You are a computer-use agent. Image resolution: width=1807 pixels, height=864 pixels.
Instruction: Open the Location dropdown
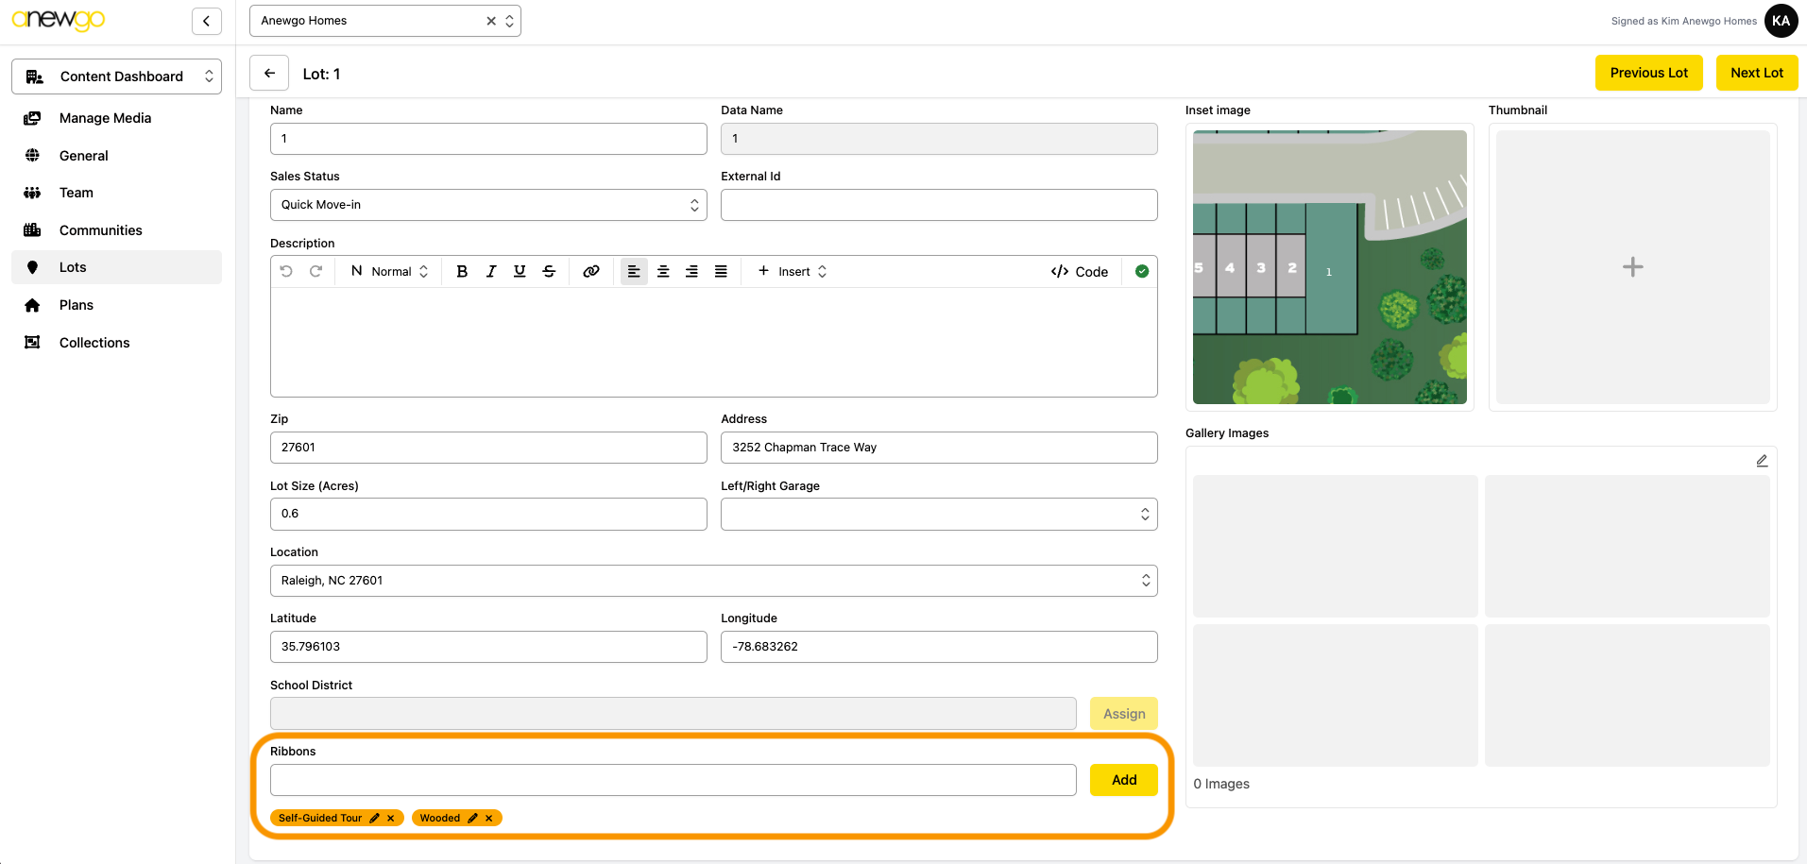(x=713, y=581)
